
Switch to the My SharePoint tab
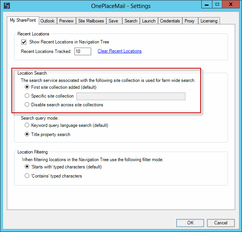tap(23, 20)
